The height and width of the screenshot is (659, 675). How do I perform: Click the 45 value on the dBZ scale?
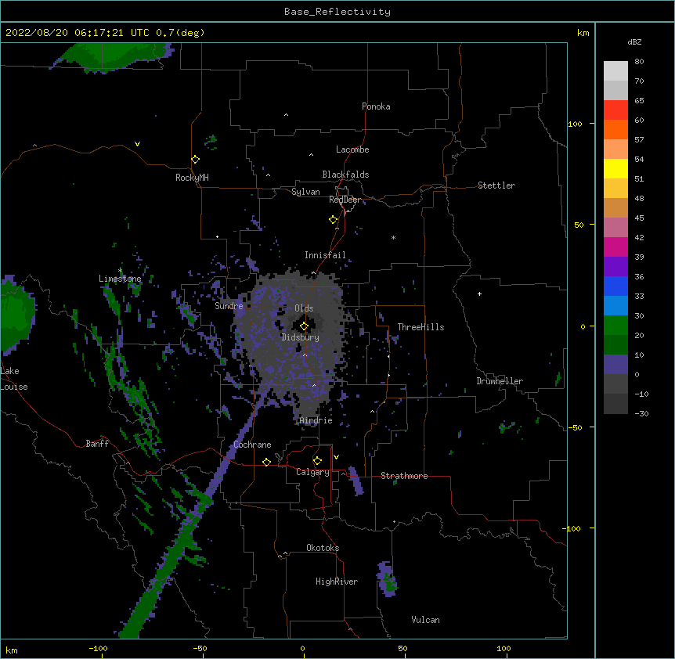click(639, 218)
